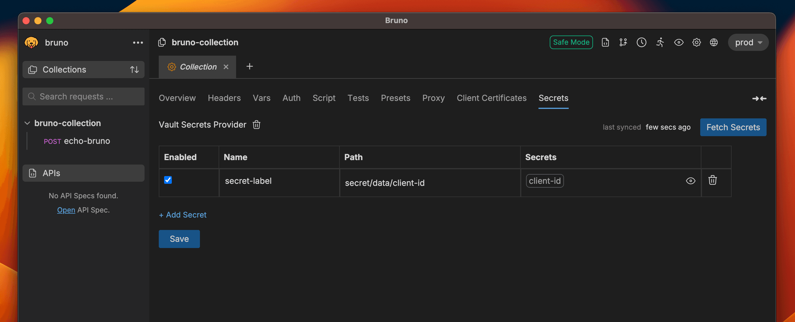Screen dimensions: 795x322
Task: Open the prod environment dropdown
Action: tap(748, 42)
